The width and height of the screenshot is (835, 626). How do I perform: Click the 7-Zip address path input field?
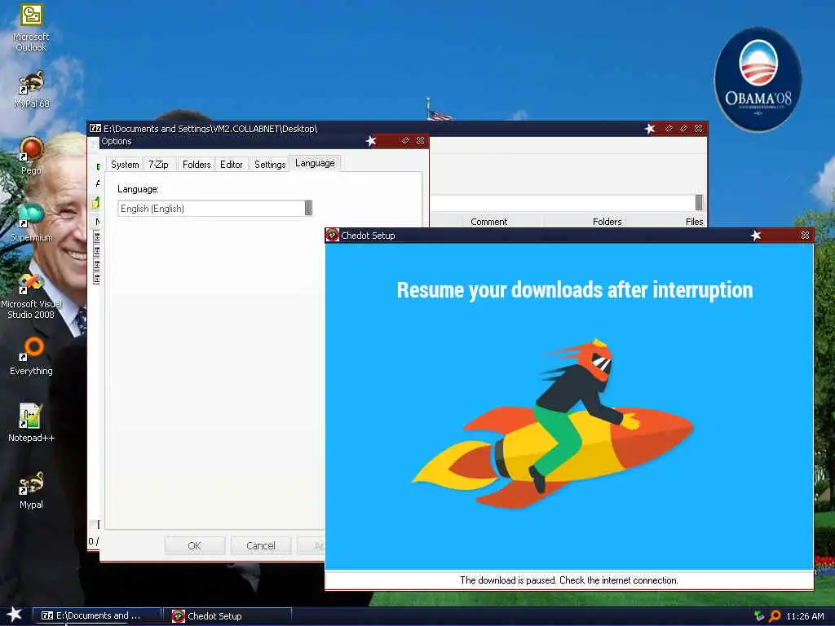pos(563,202)
